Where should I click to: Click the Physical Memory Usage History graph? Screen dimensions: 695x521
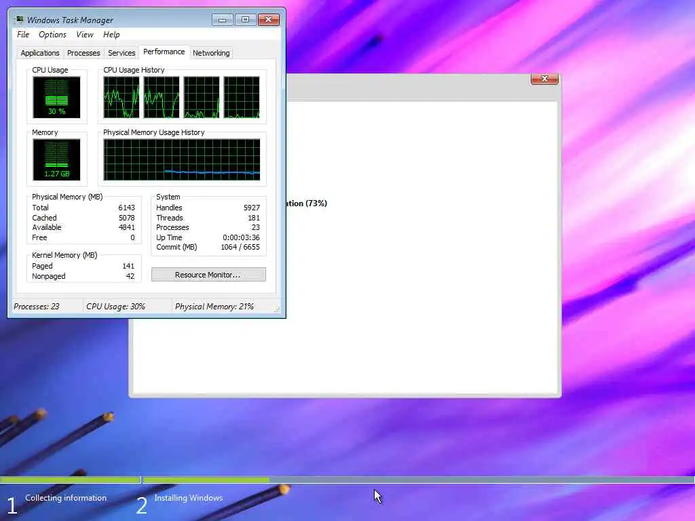point(182,160)
